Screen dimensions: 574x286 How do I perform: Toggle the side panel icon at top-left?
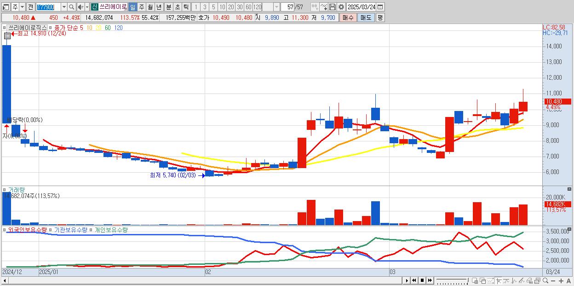coord(6,7)
